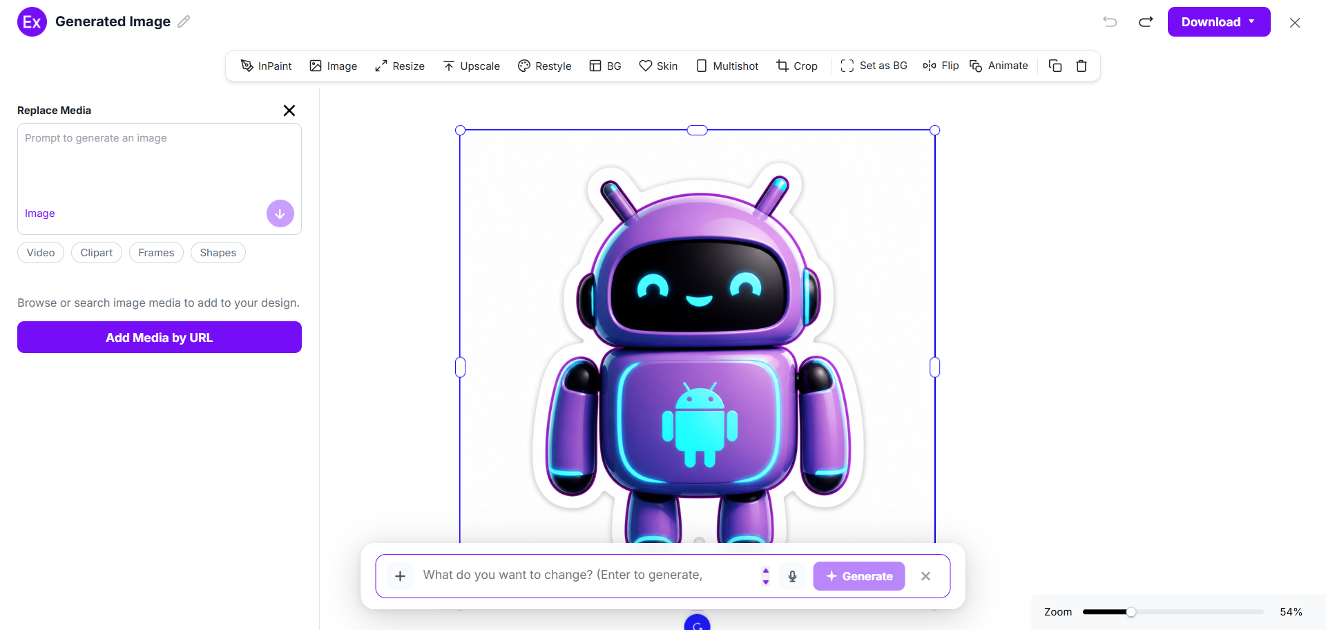The width and height of the screenshot is (1326, 630).
Task: Close the Replace Media panel
Action: point(289,111)
